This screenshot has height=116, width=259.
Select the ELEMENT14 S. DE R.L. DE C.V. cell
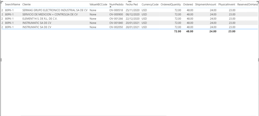tap(40, 19)
